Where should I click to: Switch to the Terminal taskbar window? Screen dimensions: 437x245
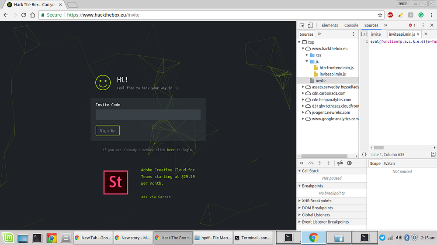tap(253, 238)
